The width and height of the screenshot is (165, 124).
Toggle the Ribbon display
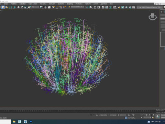(103, 7)
